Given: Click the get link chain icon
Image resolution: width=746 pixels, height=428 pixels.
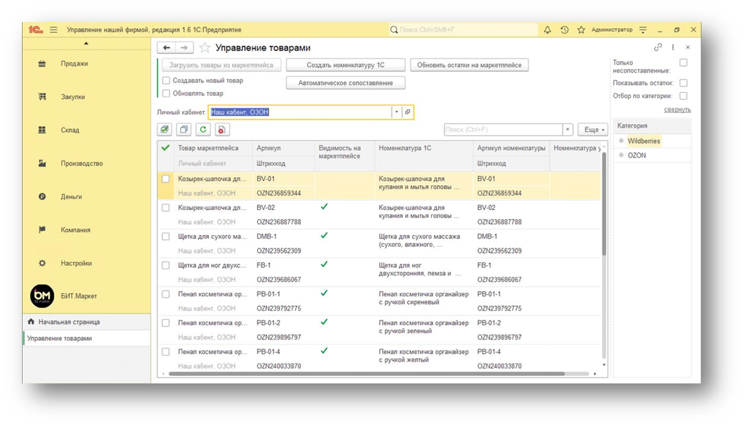Looking at the screenshot, I should 658,47.
